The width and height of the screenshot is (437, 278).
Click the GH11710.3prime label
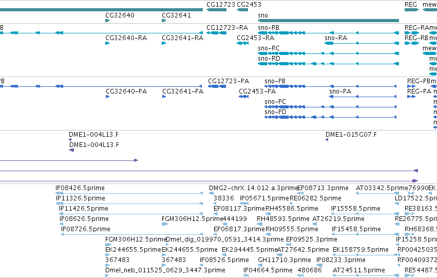pyautogui.click(x=284, y=260)
